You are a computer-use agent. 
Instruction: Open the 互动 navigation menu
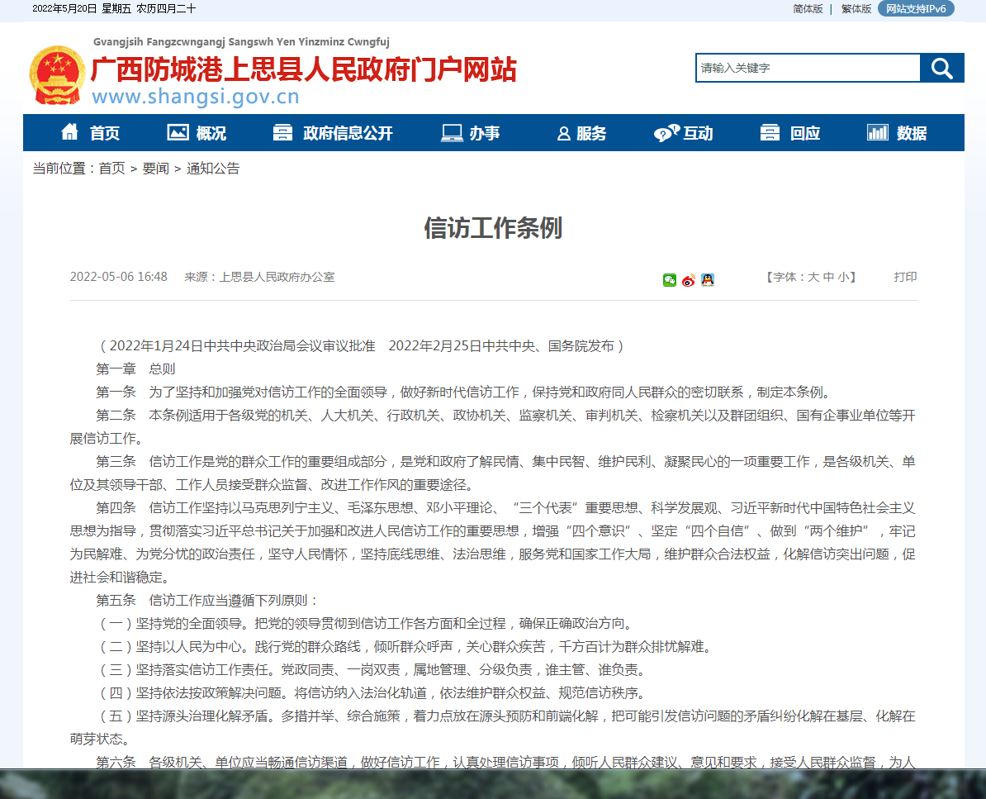tap(698, 133)
